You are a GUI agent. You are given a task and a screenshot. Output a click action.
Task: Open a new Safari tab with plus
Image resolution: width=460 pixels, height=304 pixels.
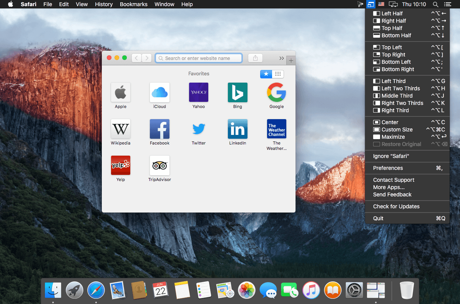[291, 60]
